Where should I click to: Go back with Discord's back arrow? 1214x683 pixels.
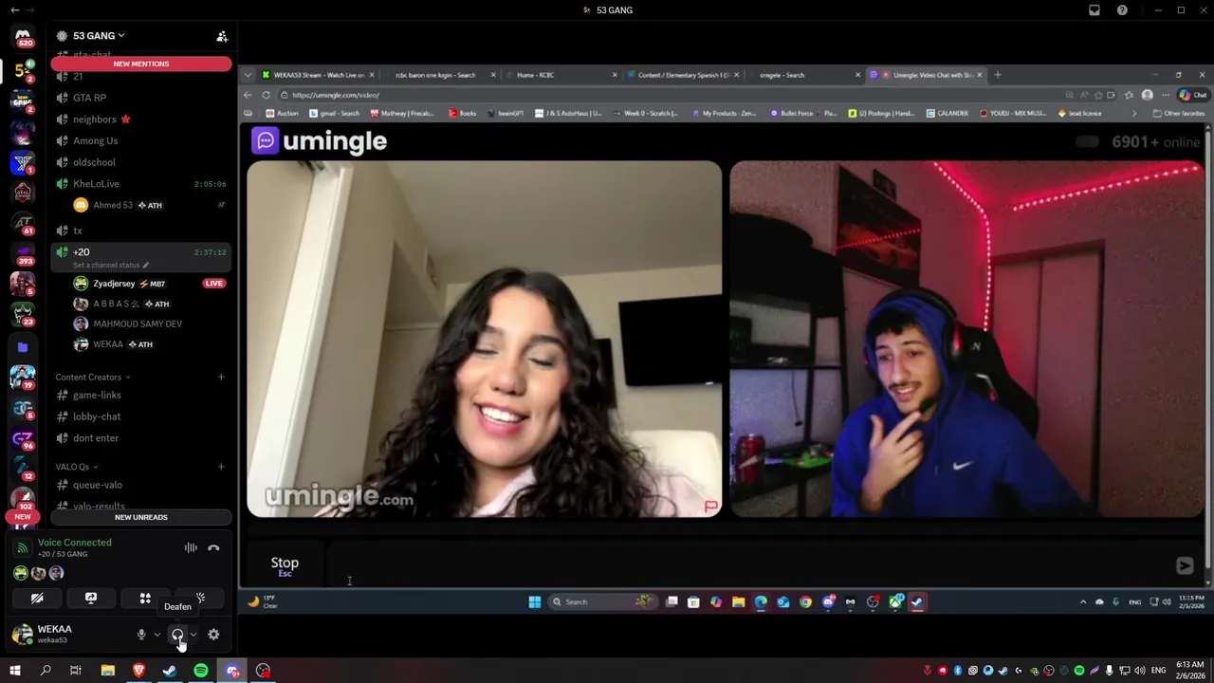pos(14,10)
